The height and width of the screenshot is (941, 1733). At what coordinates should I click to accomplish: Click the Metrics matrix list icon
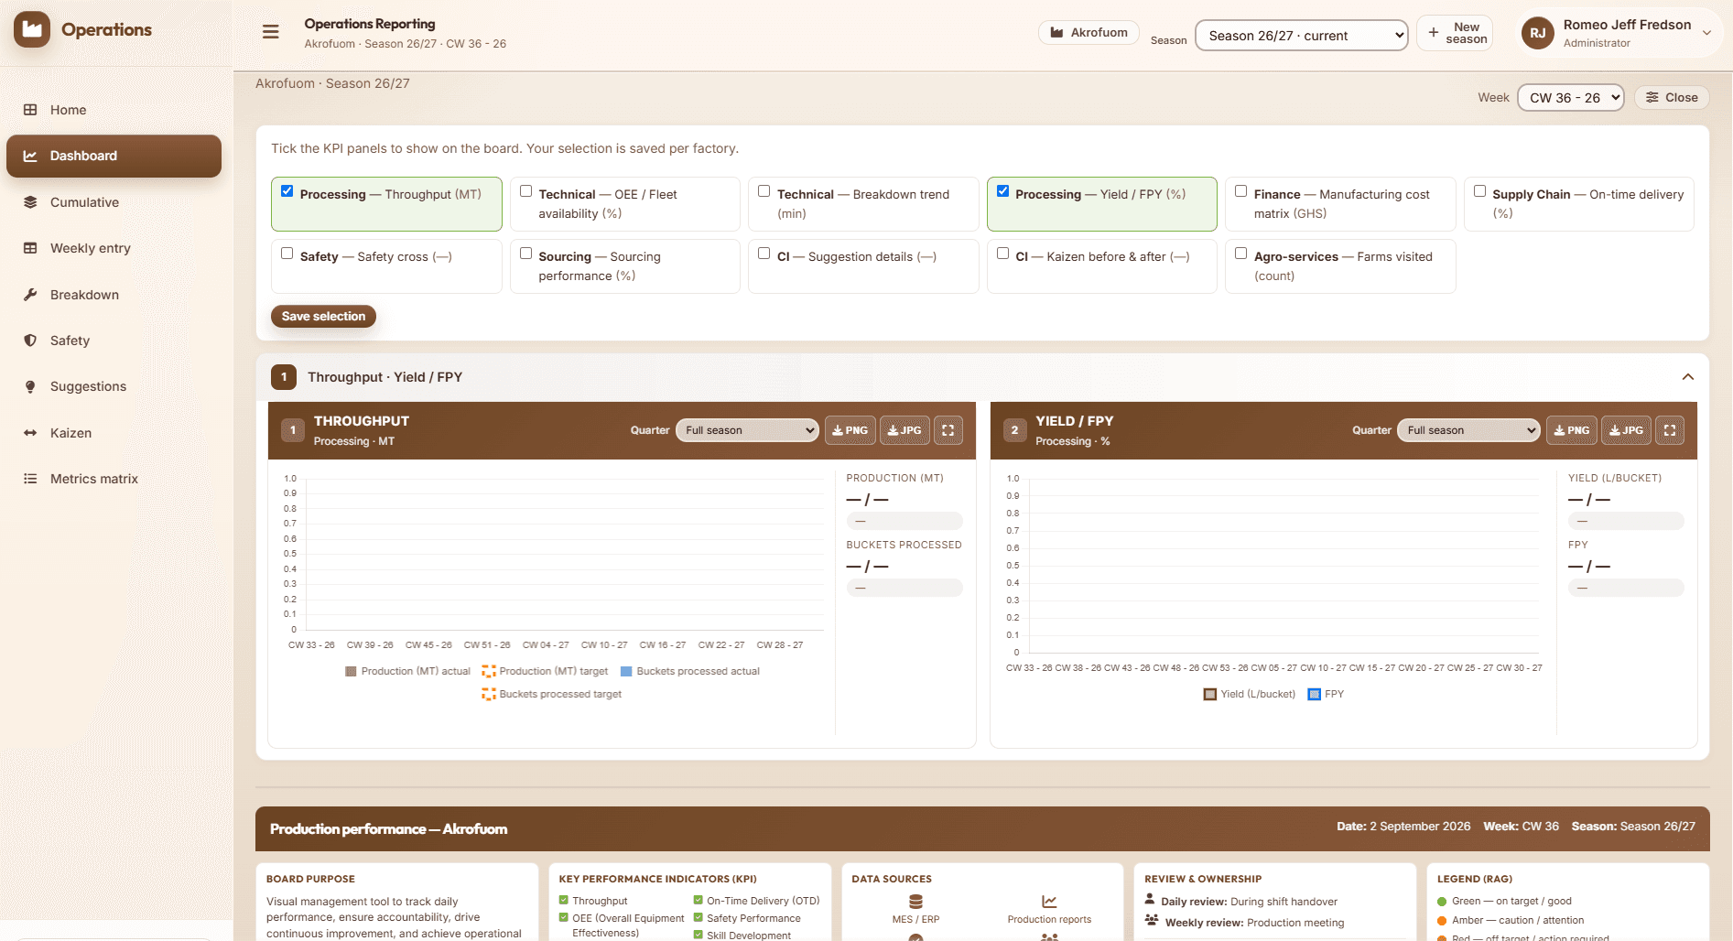pyautogui.click(x=30, y=479)
